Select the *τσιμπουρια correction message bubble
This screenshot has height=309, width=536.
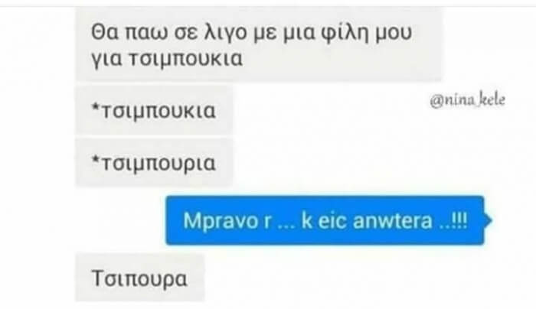tap(154, 163)
